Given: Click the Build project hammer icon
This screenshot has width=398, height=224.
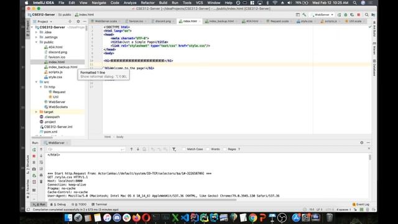Looking at the screenshot, I should [x=304, y=15].
